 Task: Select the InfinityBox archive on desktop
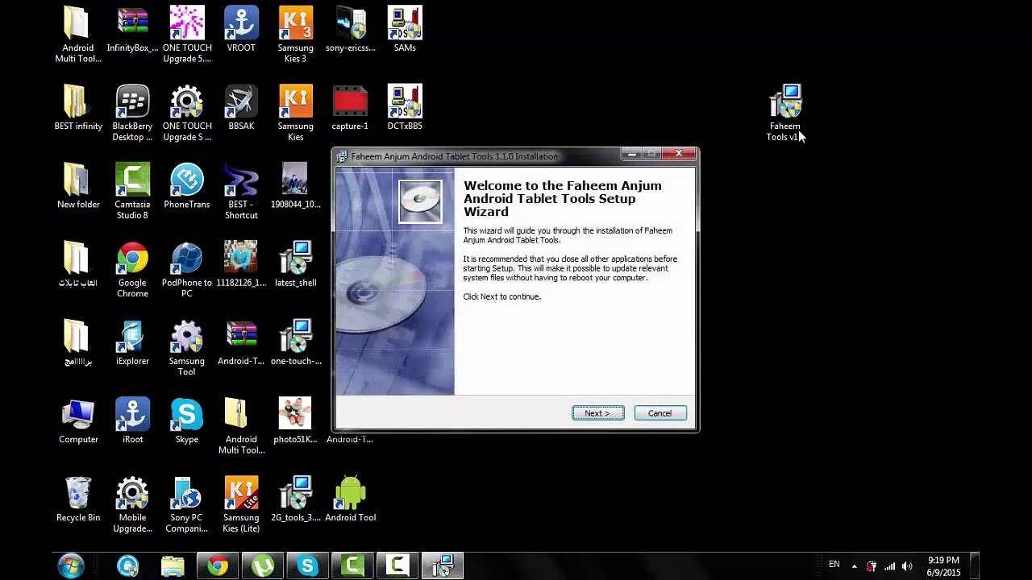tap(132, 30)
